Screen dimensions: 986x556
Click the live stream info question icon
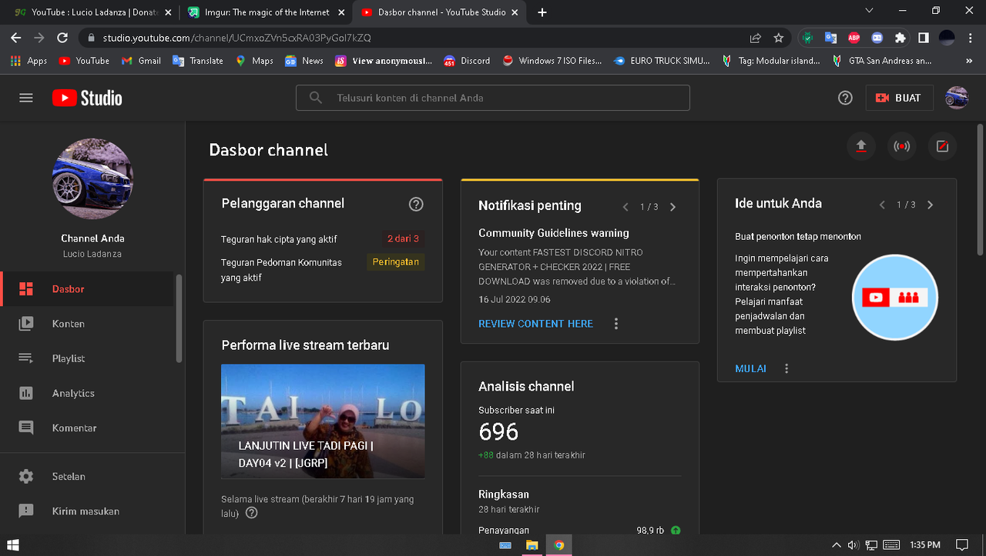click(x=251, y=513)
